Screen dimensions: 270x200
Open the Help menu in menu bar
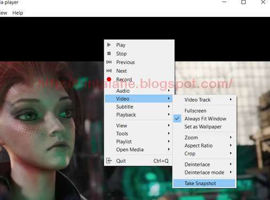coord(18,13)
